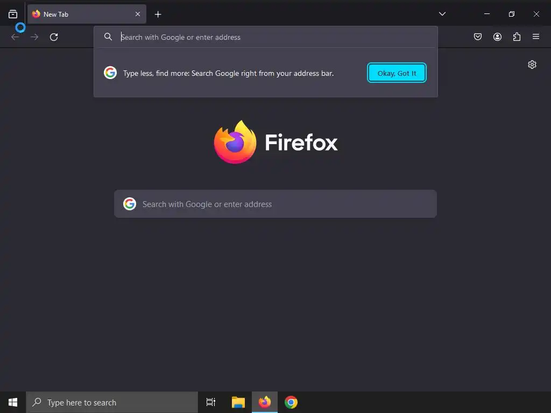The image size is (551, 413).
Task: Click Google logo in search tip
Action: coord(110,73)
